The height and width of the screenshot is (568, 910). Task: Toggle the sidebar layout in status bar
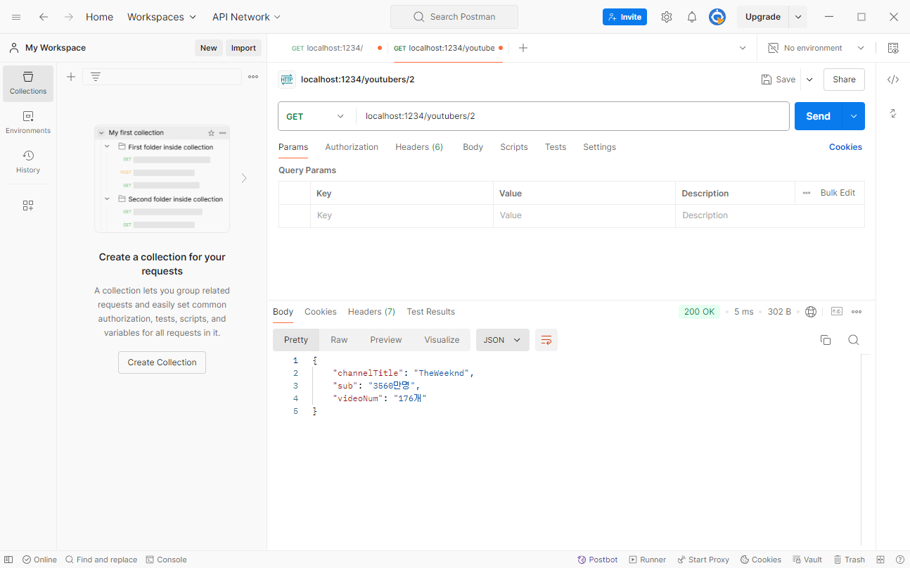pyautogui.click(x=9, y=560)
